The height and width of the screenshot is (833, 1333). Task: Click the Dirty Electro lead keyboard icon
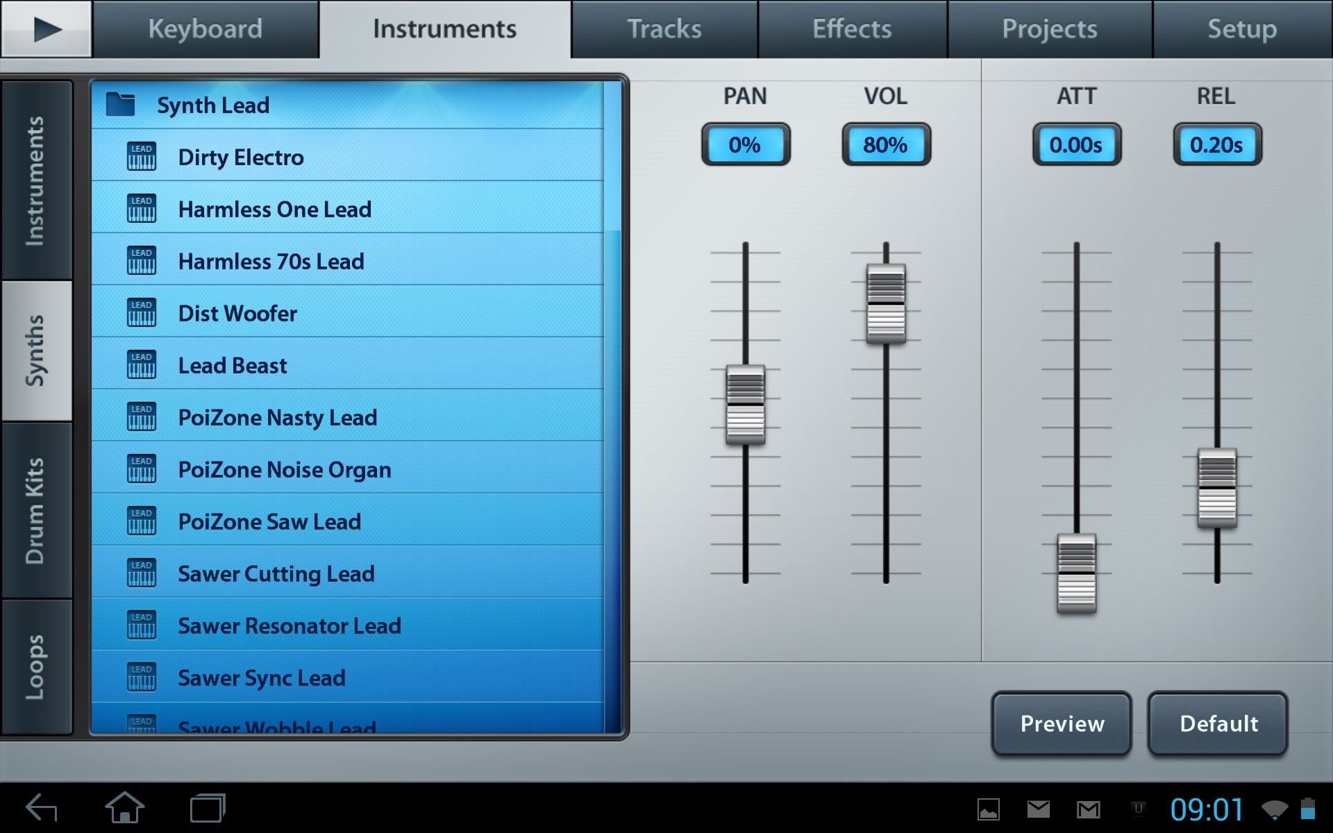tap(142, 157)
